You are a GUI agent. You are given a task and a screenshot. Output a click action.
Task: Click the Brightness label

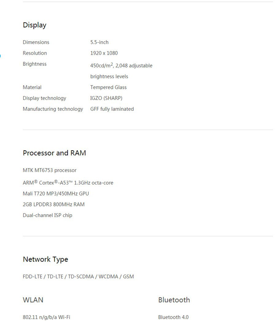point(35,64)
